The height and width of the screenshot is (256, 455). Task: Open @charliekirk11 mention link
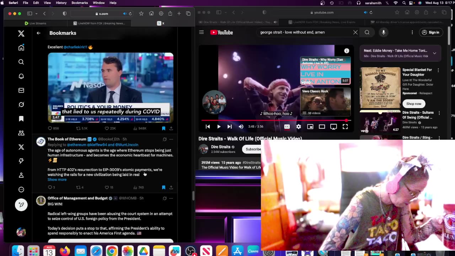(75, 47)
